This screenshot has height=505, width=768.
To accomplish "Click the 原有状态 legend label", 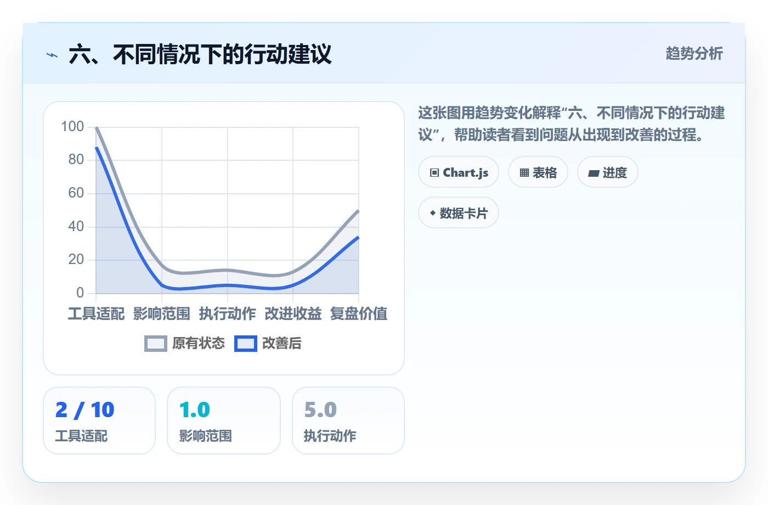I will point(199,344).
